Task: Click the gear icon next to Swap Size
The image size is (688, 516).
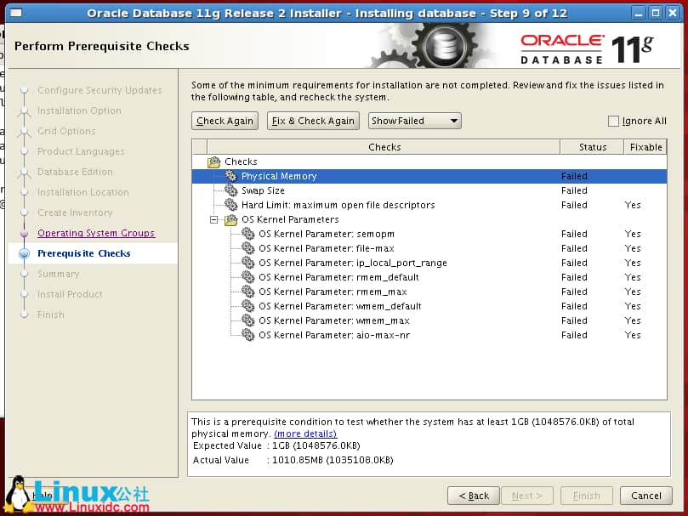Action: click(230, 190)
